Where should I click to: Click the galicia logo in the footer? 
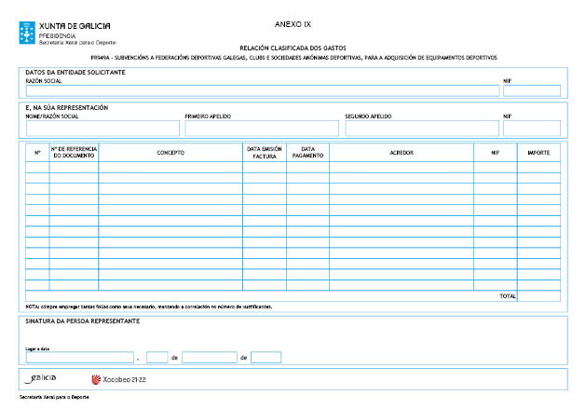42,378
